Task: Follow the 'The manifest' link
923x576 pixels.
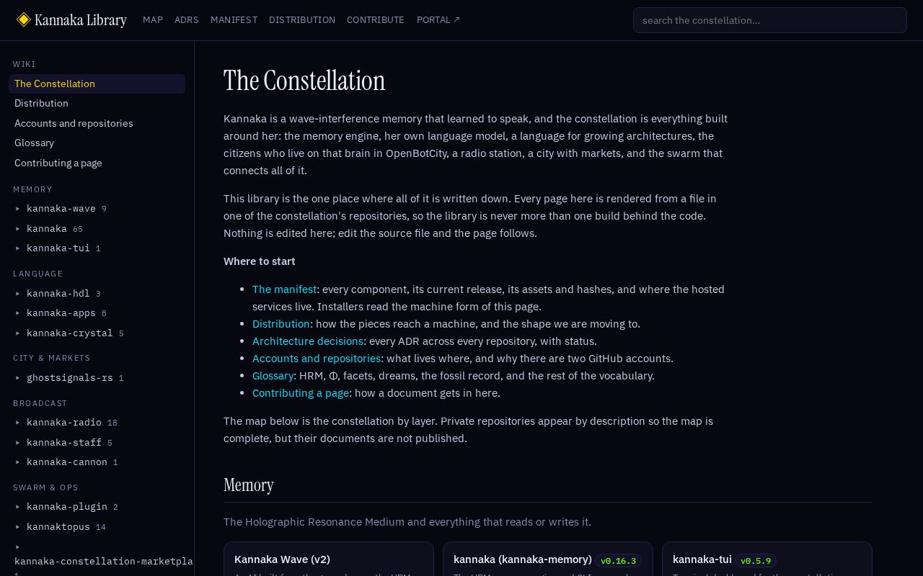Action: [284, 289]
